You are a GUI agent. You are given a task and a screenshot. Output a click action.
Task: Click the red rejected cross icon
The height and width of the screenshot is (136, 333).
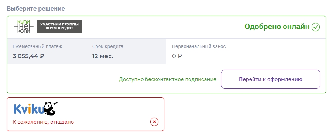(x=154, y=122)
